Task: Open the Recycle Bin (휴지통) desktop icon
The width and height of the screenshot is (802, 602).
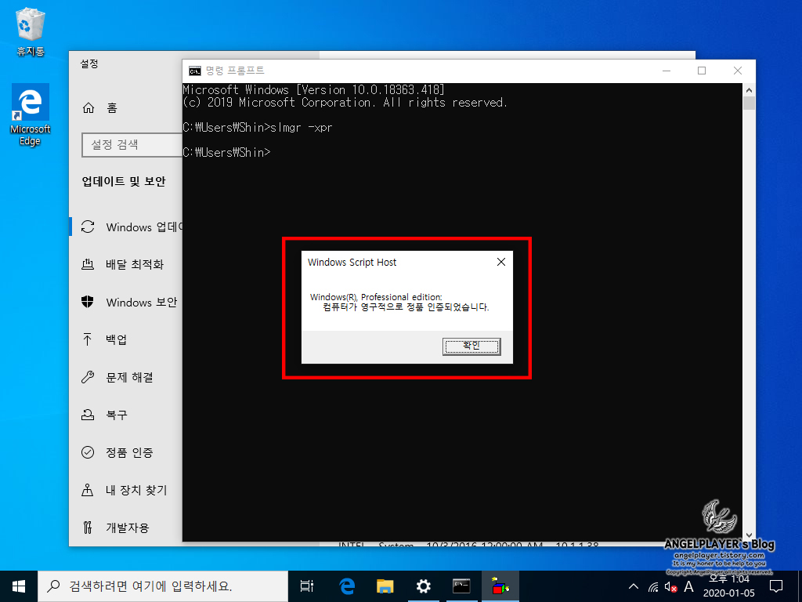Action: pos(31,31)
